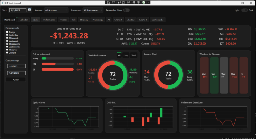Click the Wed weekday card
256x139 pixels.
(224, 75)
